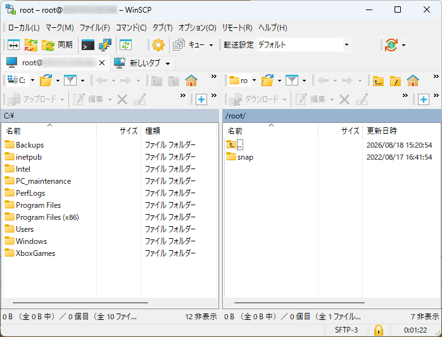This screenshot has width=442, height=337.
Task: Click the Synchronize (同期) button
Action: (57, 45)
